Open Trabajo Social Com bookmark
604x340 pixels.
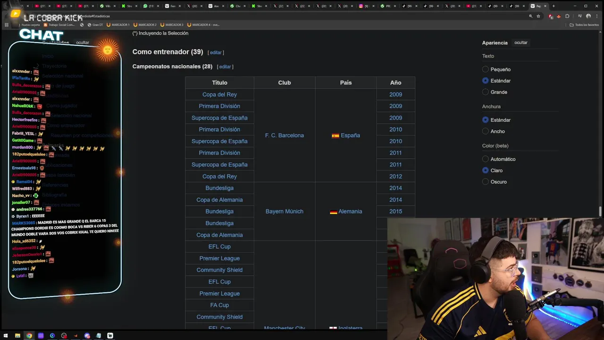click(x=59, y=25)
